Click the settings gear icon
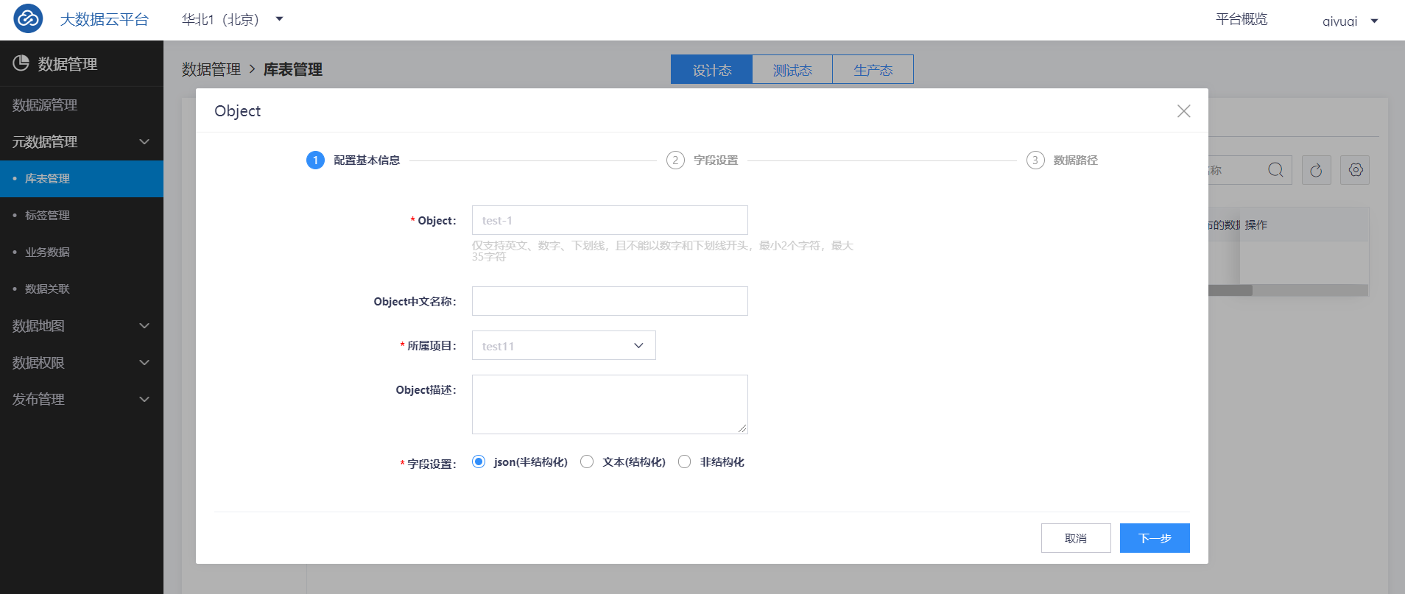Image resolution: width=1405 pixels, height=594 pixels. [1355, 170]
